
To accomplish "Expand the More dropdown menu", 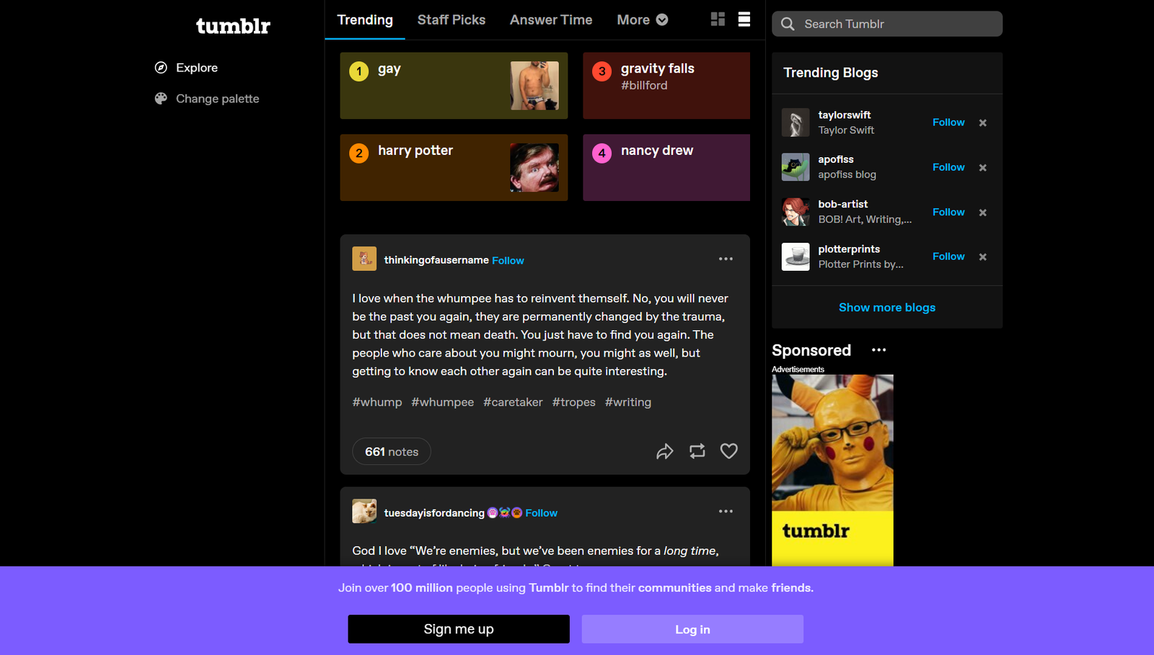I will click(x=643, y=20).
